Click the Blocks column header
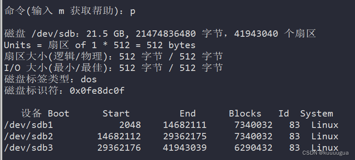Screen dimensions: 355x160 tap(245, 113)
